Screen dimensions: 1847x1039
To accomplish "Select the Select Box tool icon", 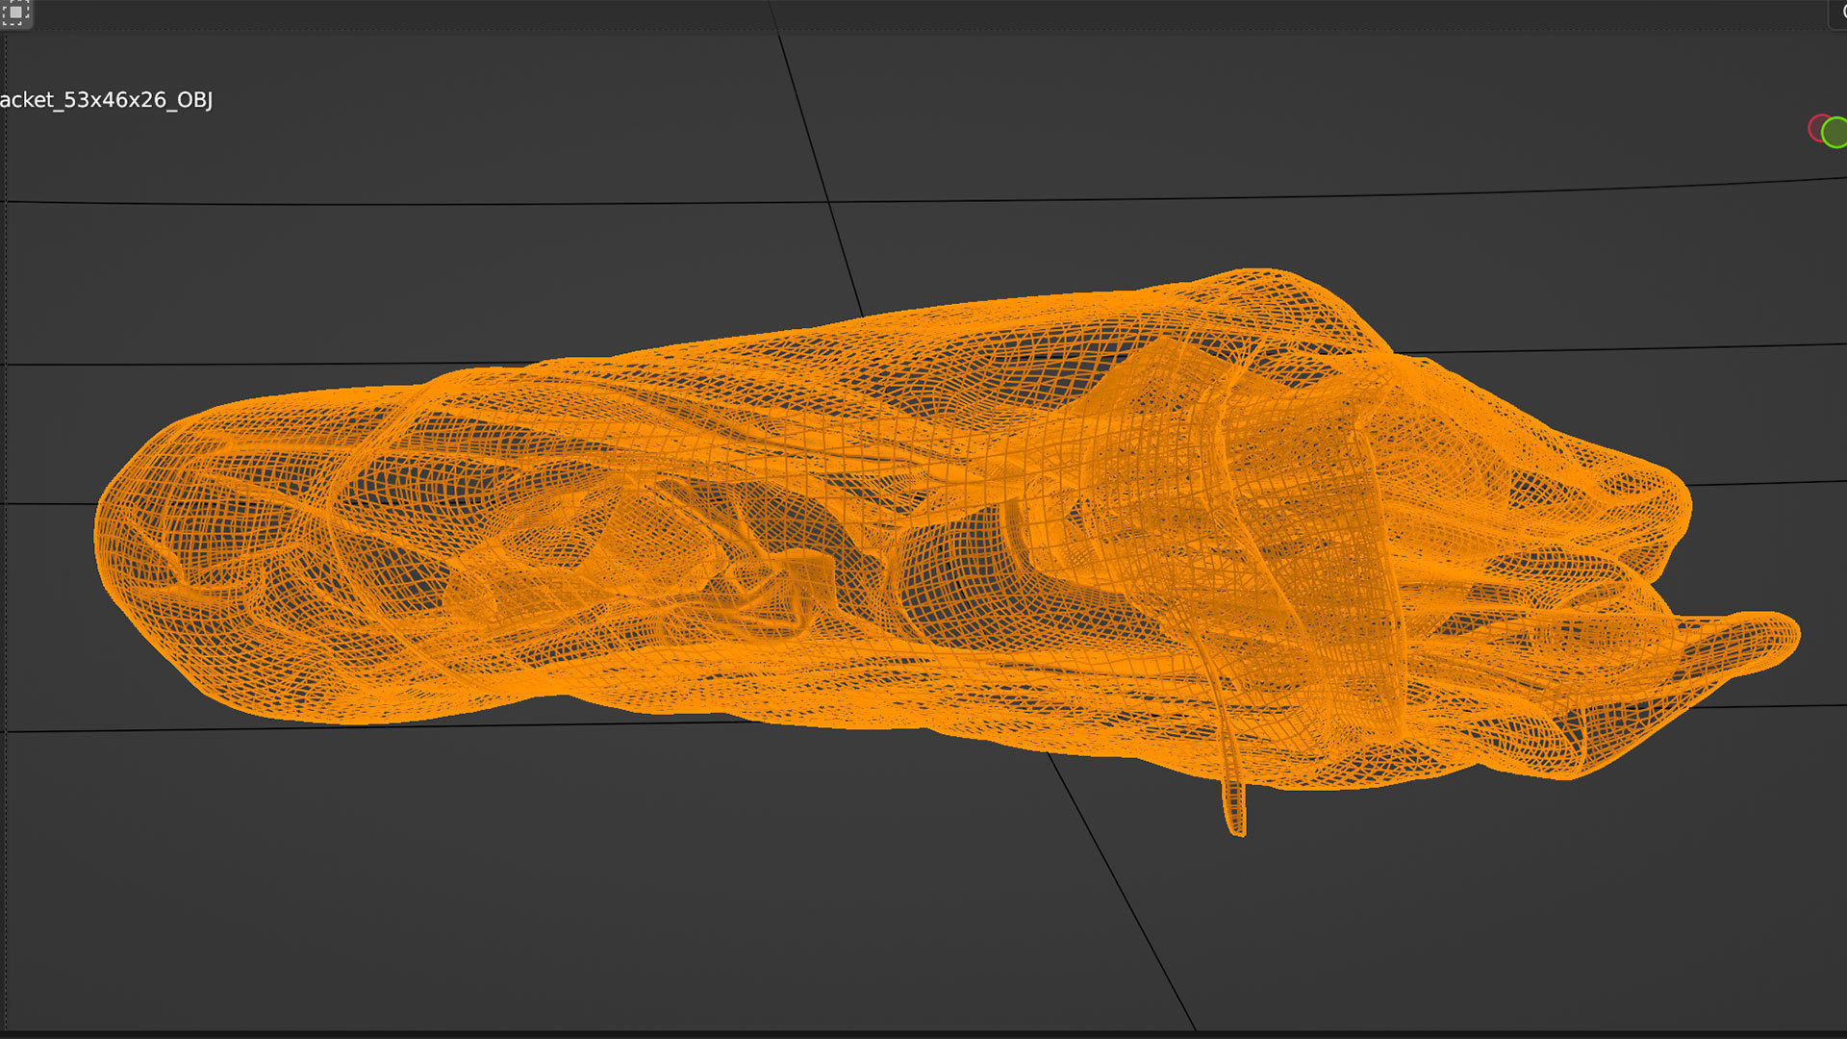I will pyautogui.click(x=14, y=13).
